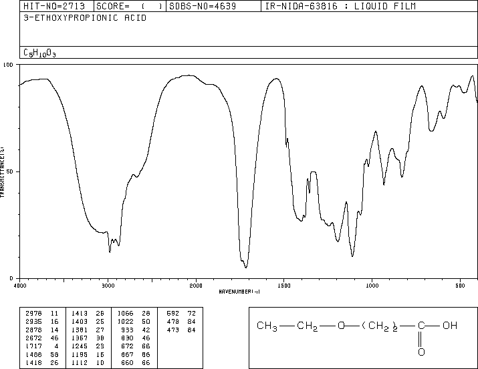The height and width of the screenshot is (369, 478).
Task: Select peak value 1245 in table
Action: tap(80, 346)
